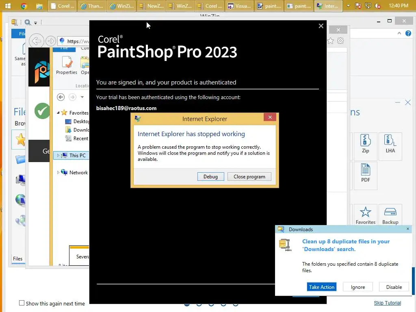This screenshot has height=312, width=416.
Task: Collapse the WinZip ribbon with chevron
Action: tap(399, 33)
